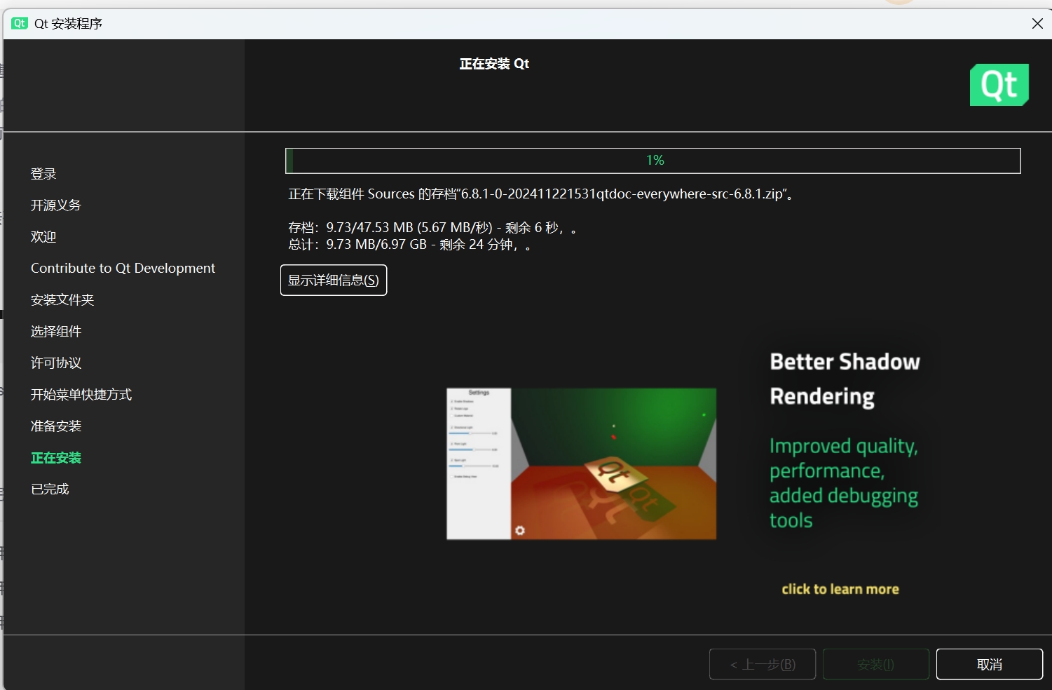The width and height of the screenshot is (1052, 690).
Task: Click the Better Shadow Rendering demo thumbnail
Action: click(581, 464)
